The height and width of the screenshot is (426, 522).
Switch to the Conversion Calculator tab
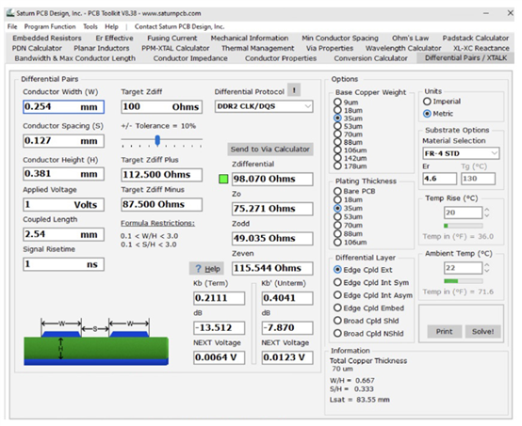click(x=370, y=58)
